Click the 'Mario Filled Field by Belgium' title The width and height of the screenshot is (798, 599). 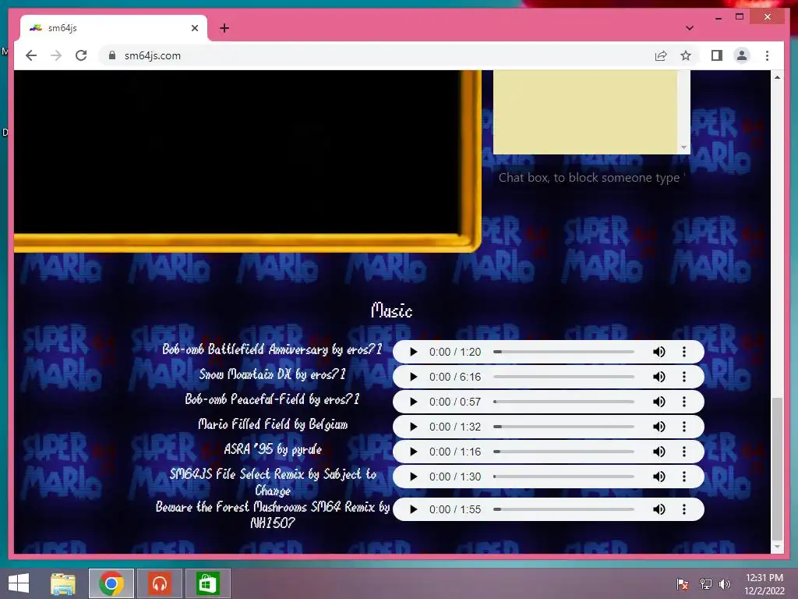273,424
